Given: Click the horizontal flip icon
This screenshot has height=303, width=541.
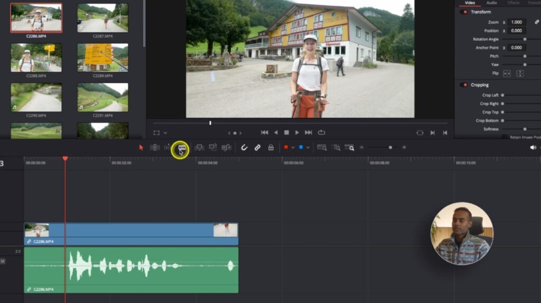Looking at the screenshot, I should 506,73.
